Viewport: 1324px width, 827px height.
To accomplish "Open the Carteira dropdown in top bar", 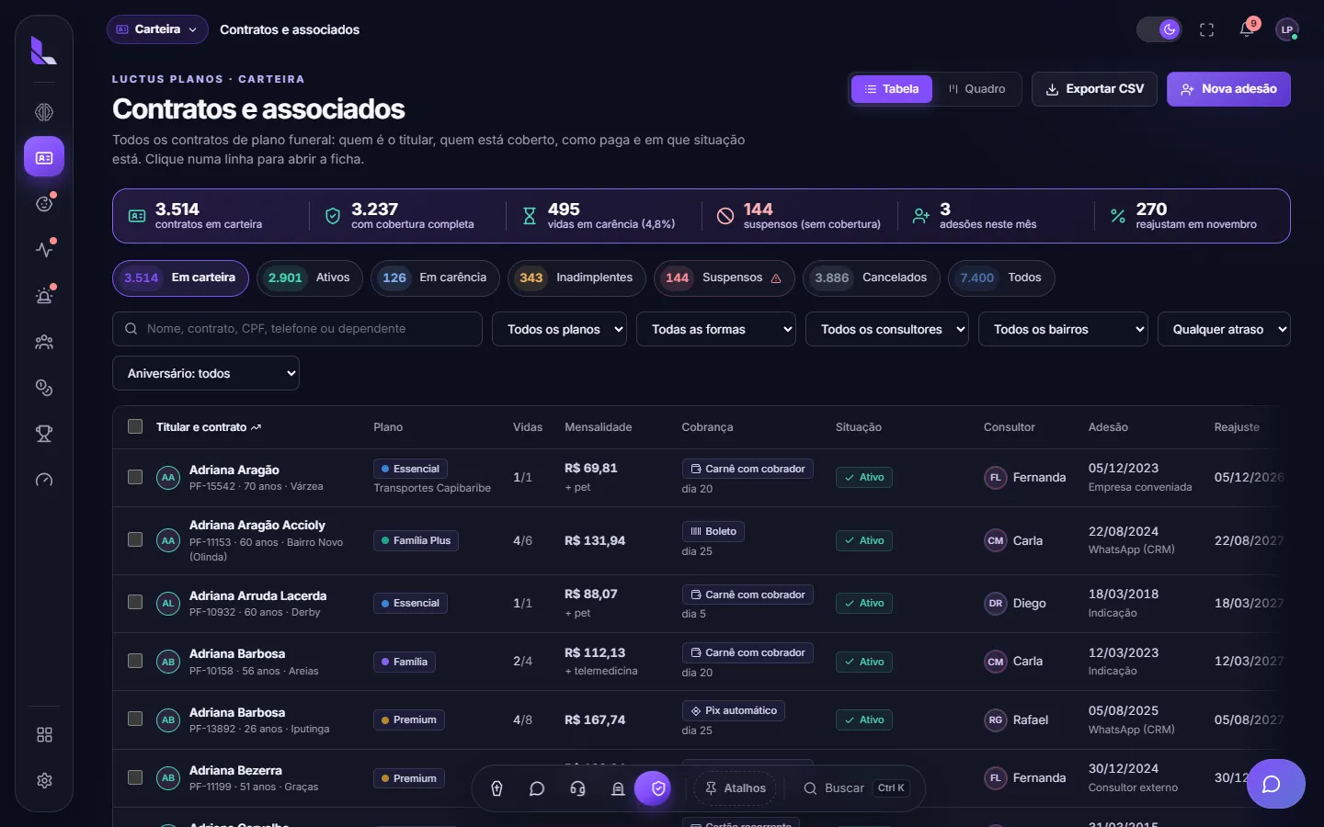I will click(x=157, y=29).
